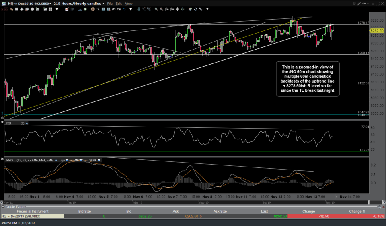
Task: Expand the small toolbar overflow arrow at right
Action: point(207,9)
